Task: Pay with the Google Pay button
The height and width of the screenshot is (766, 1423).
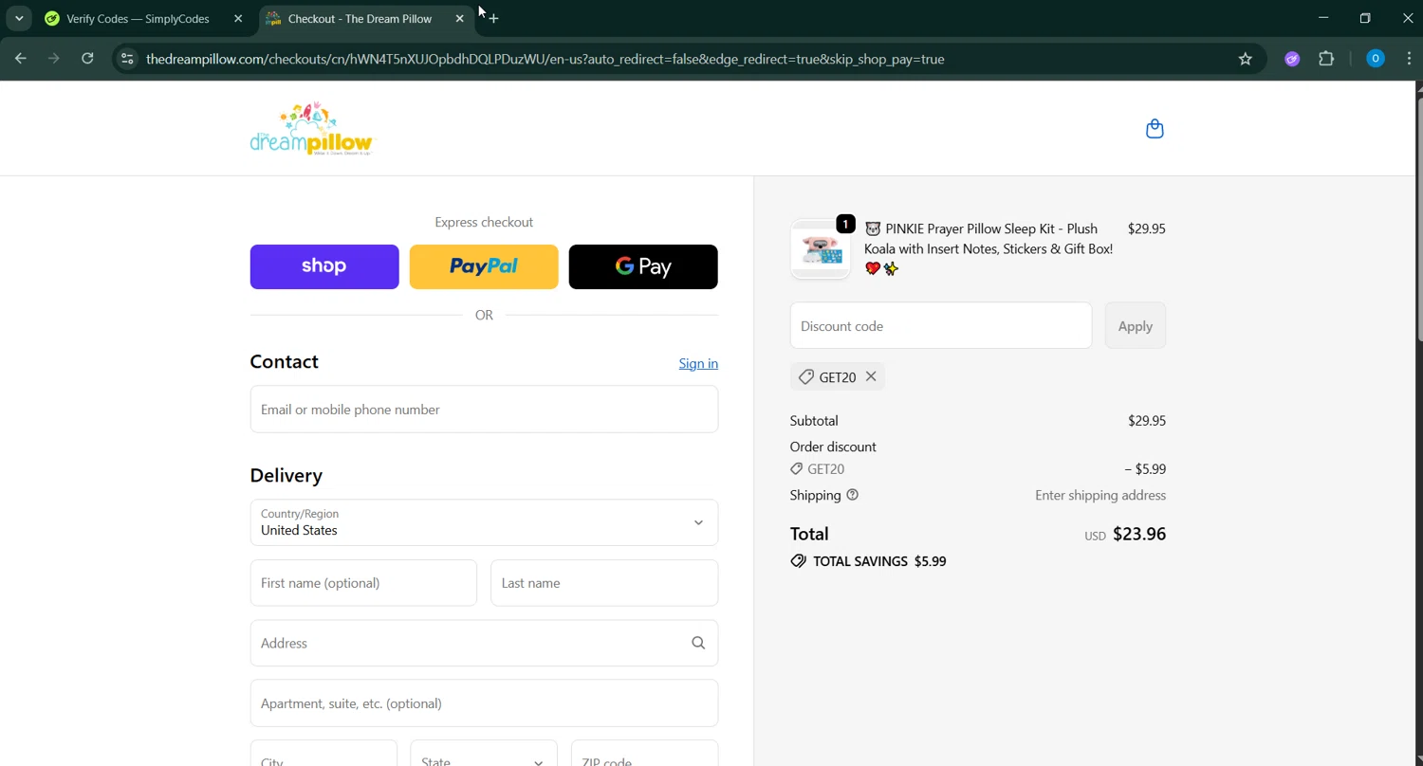Action: [643, 266]
